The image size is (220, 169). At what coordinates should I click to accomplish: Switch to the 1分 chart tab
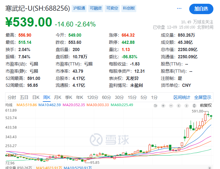154,97
